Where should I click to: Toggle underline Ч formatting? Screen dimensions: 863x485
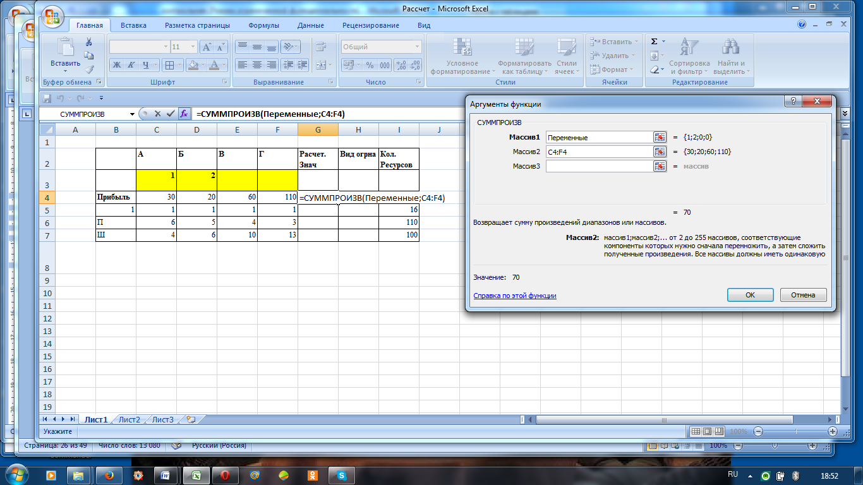[146, 65]
